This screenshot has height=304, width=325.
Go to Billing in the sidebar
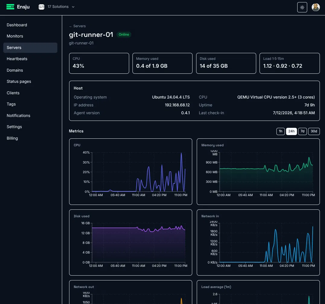pos(30,138)
